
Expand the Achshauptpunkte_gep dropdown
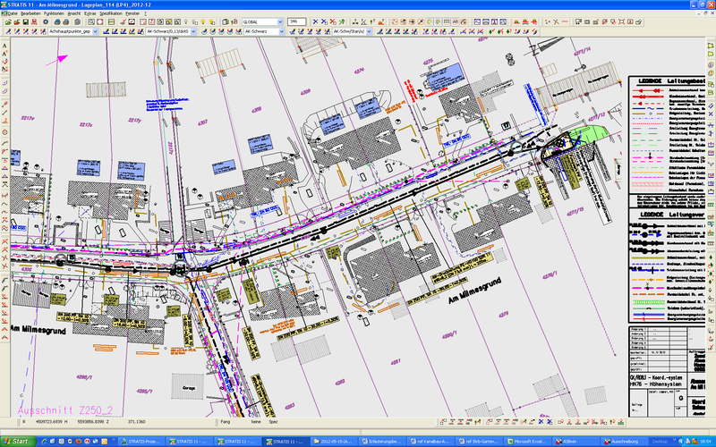point(95,31)
